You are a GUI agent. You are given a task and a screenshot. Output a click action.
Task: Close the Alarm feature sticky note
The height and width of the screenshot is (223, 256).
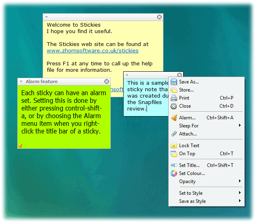coord(107,81)
